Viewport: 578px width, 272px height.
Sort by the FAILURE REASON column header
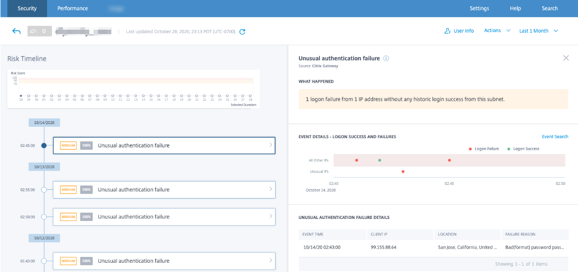(x=535, y=234)
